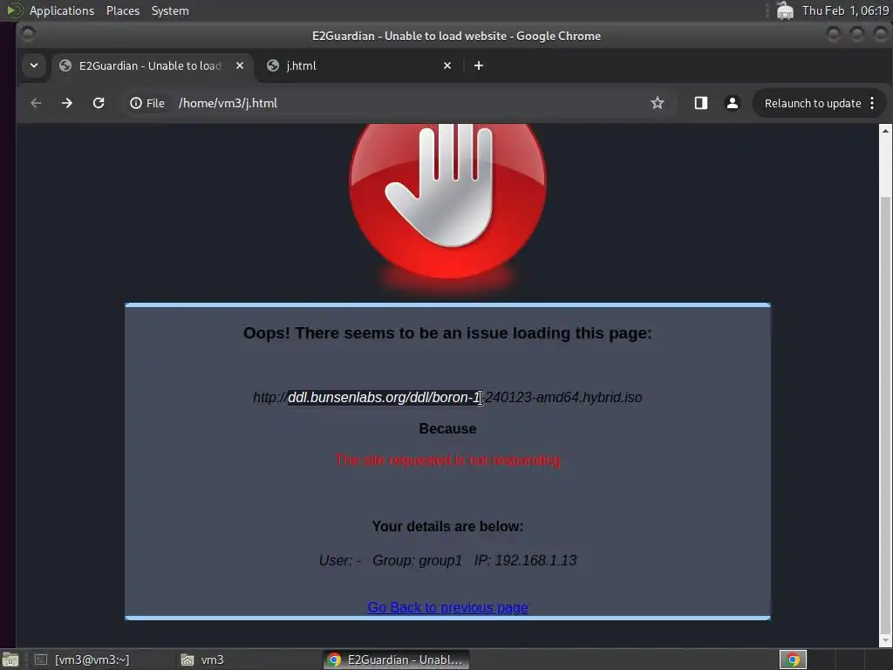Viewport: 893px width, 670px height.
Task: Switch to E2Guardian - Unable to load tab
Action: (151, 65)
